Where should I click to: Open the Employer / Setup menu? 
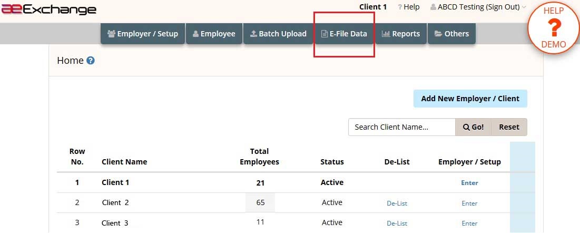pos(143,34)
